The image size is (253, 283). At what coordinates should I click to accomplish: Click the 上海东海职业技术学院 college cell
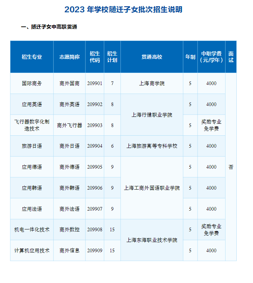click(152, 240)
